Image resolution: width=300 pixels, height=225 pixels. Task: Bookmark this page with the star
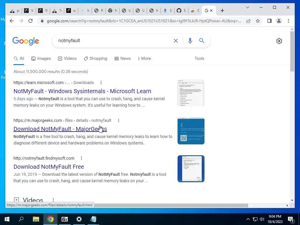pyautogui.click(x=258, y=21)
